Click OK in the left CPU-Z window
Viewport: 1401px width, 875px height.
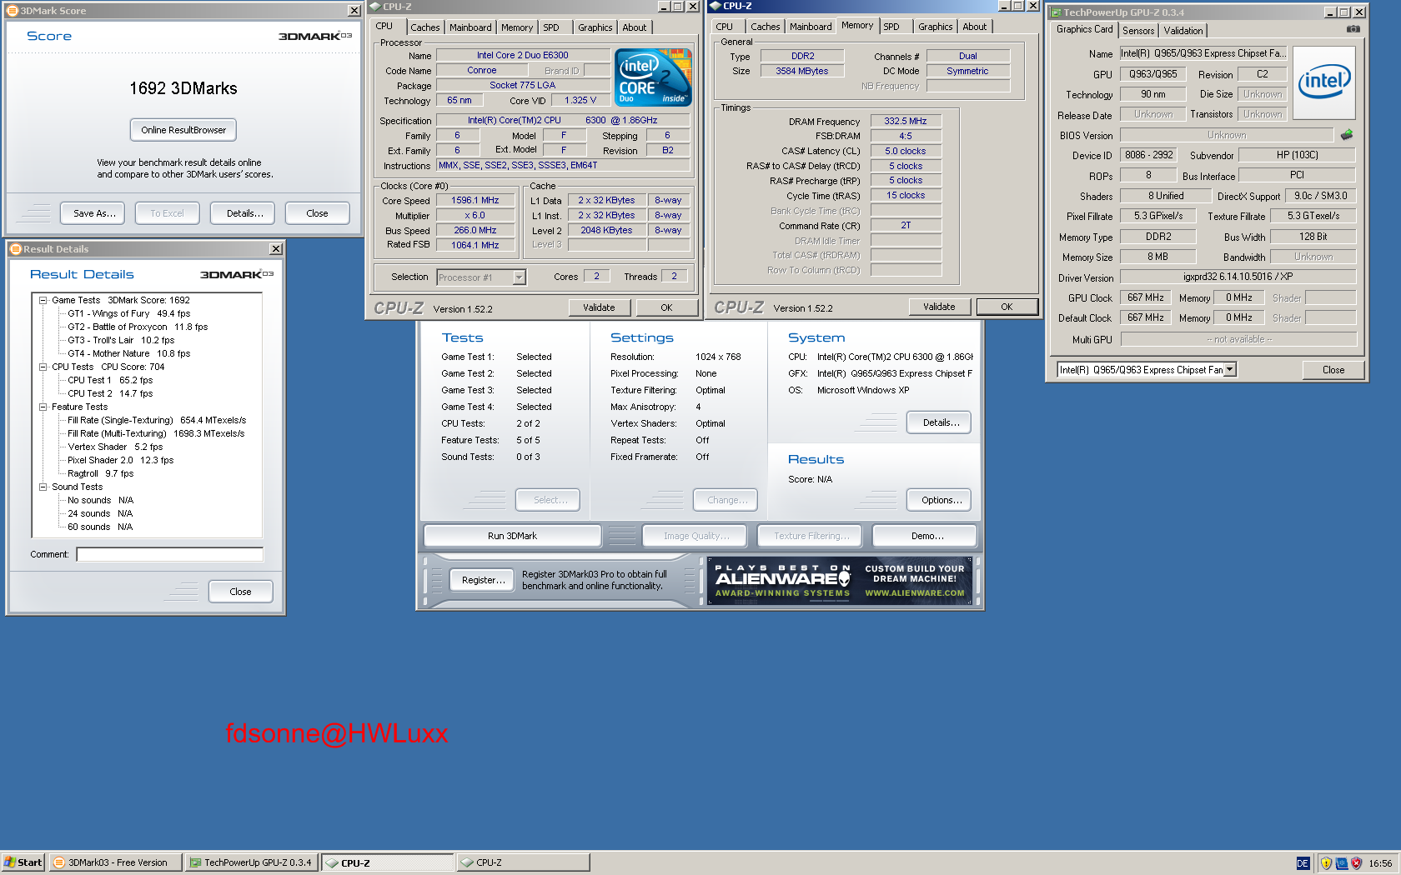click(x=666, y=307)
